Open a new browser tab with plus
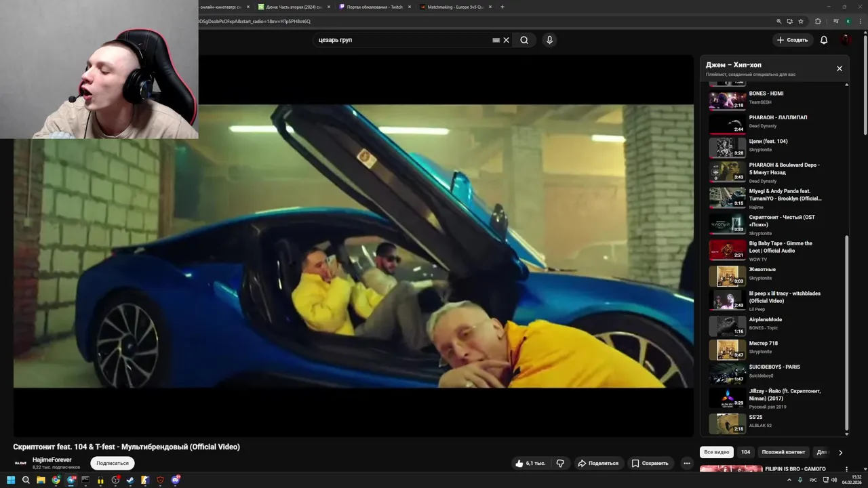 (502, 7)
